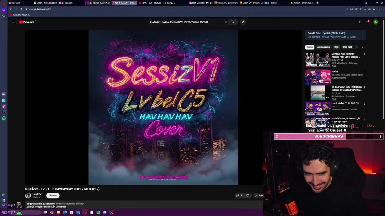This screenshot has height=216, width=385.
Task: Open Outlook from taskbar
Action: point(78,212)
